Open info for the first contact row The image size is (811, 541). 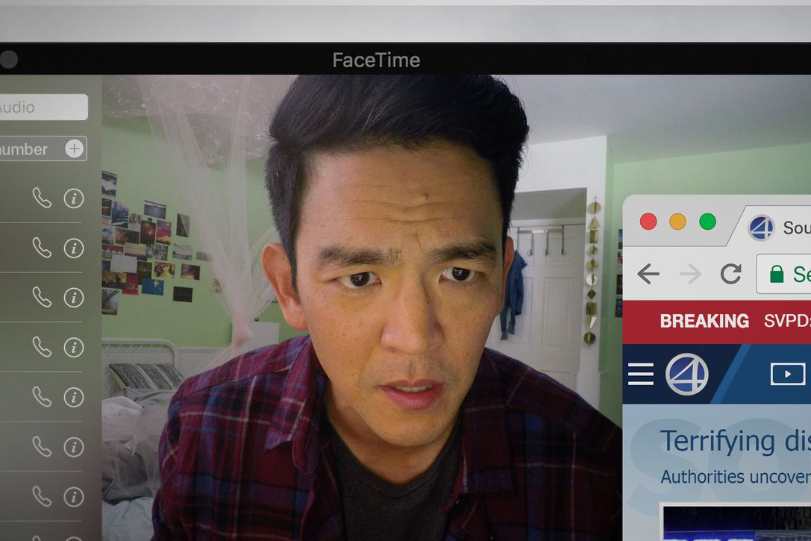click(x=73, y=198)
